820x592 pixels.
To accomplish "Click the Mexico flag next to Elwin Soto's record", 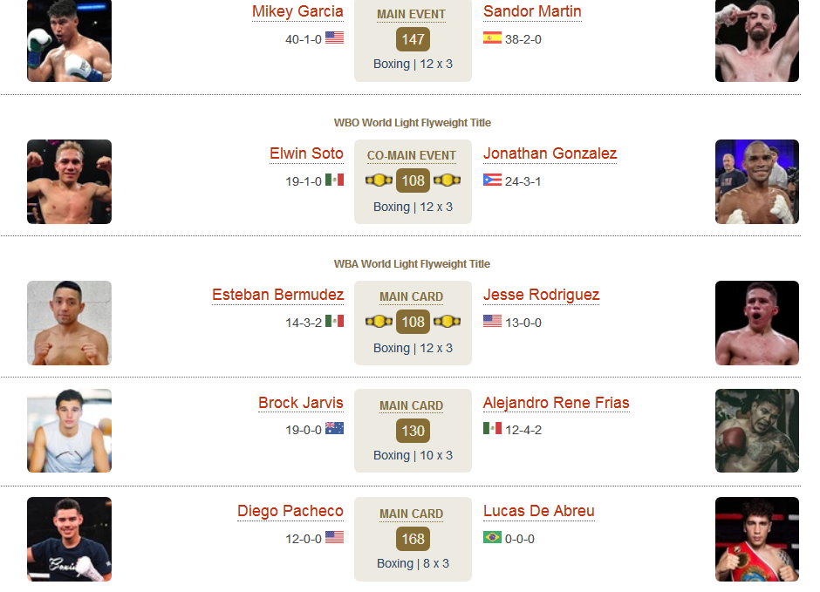I will coord(334,180).
